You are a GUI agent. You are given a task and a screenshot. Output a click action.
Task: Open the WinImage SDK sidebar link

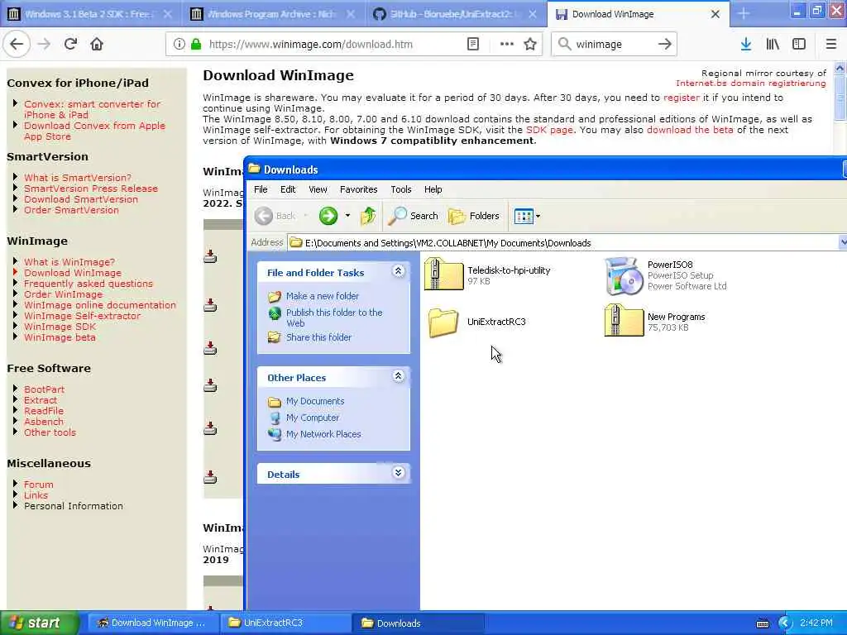[60, 327]
